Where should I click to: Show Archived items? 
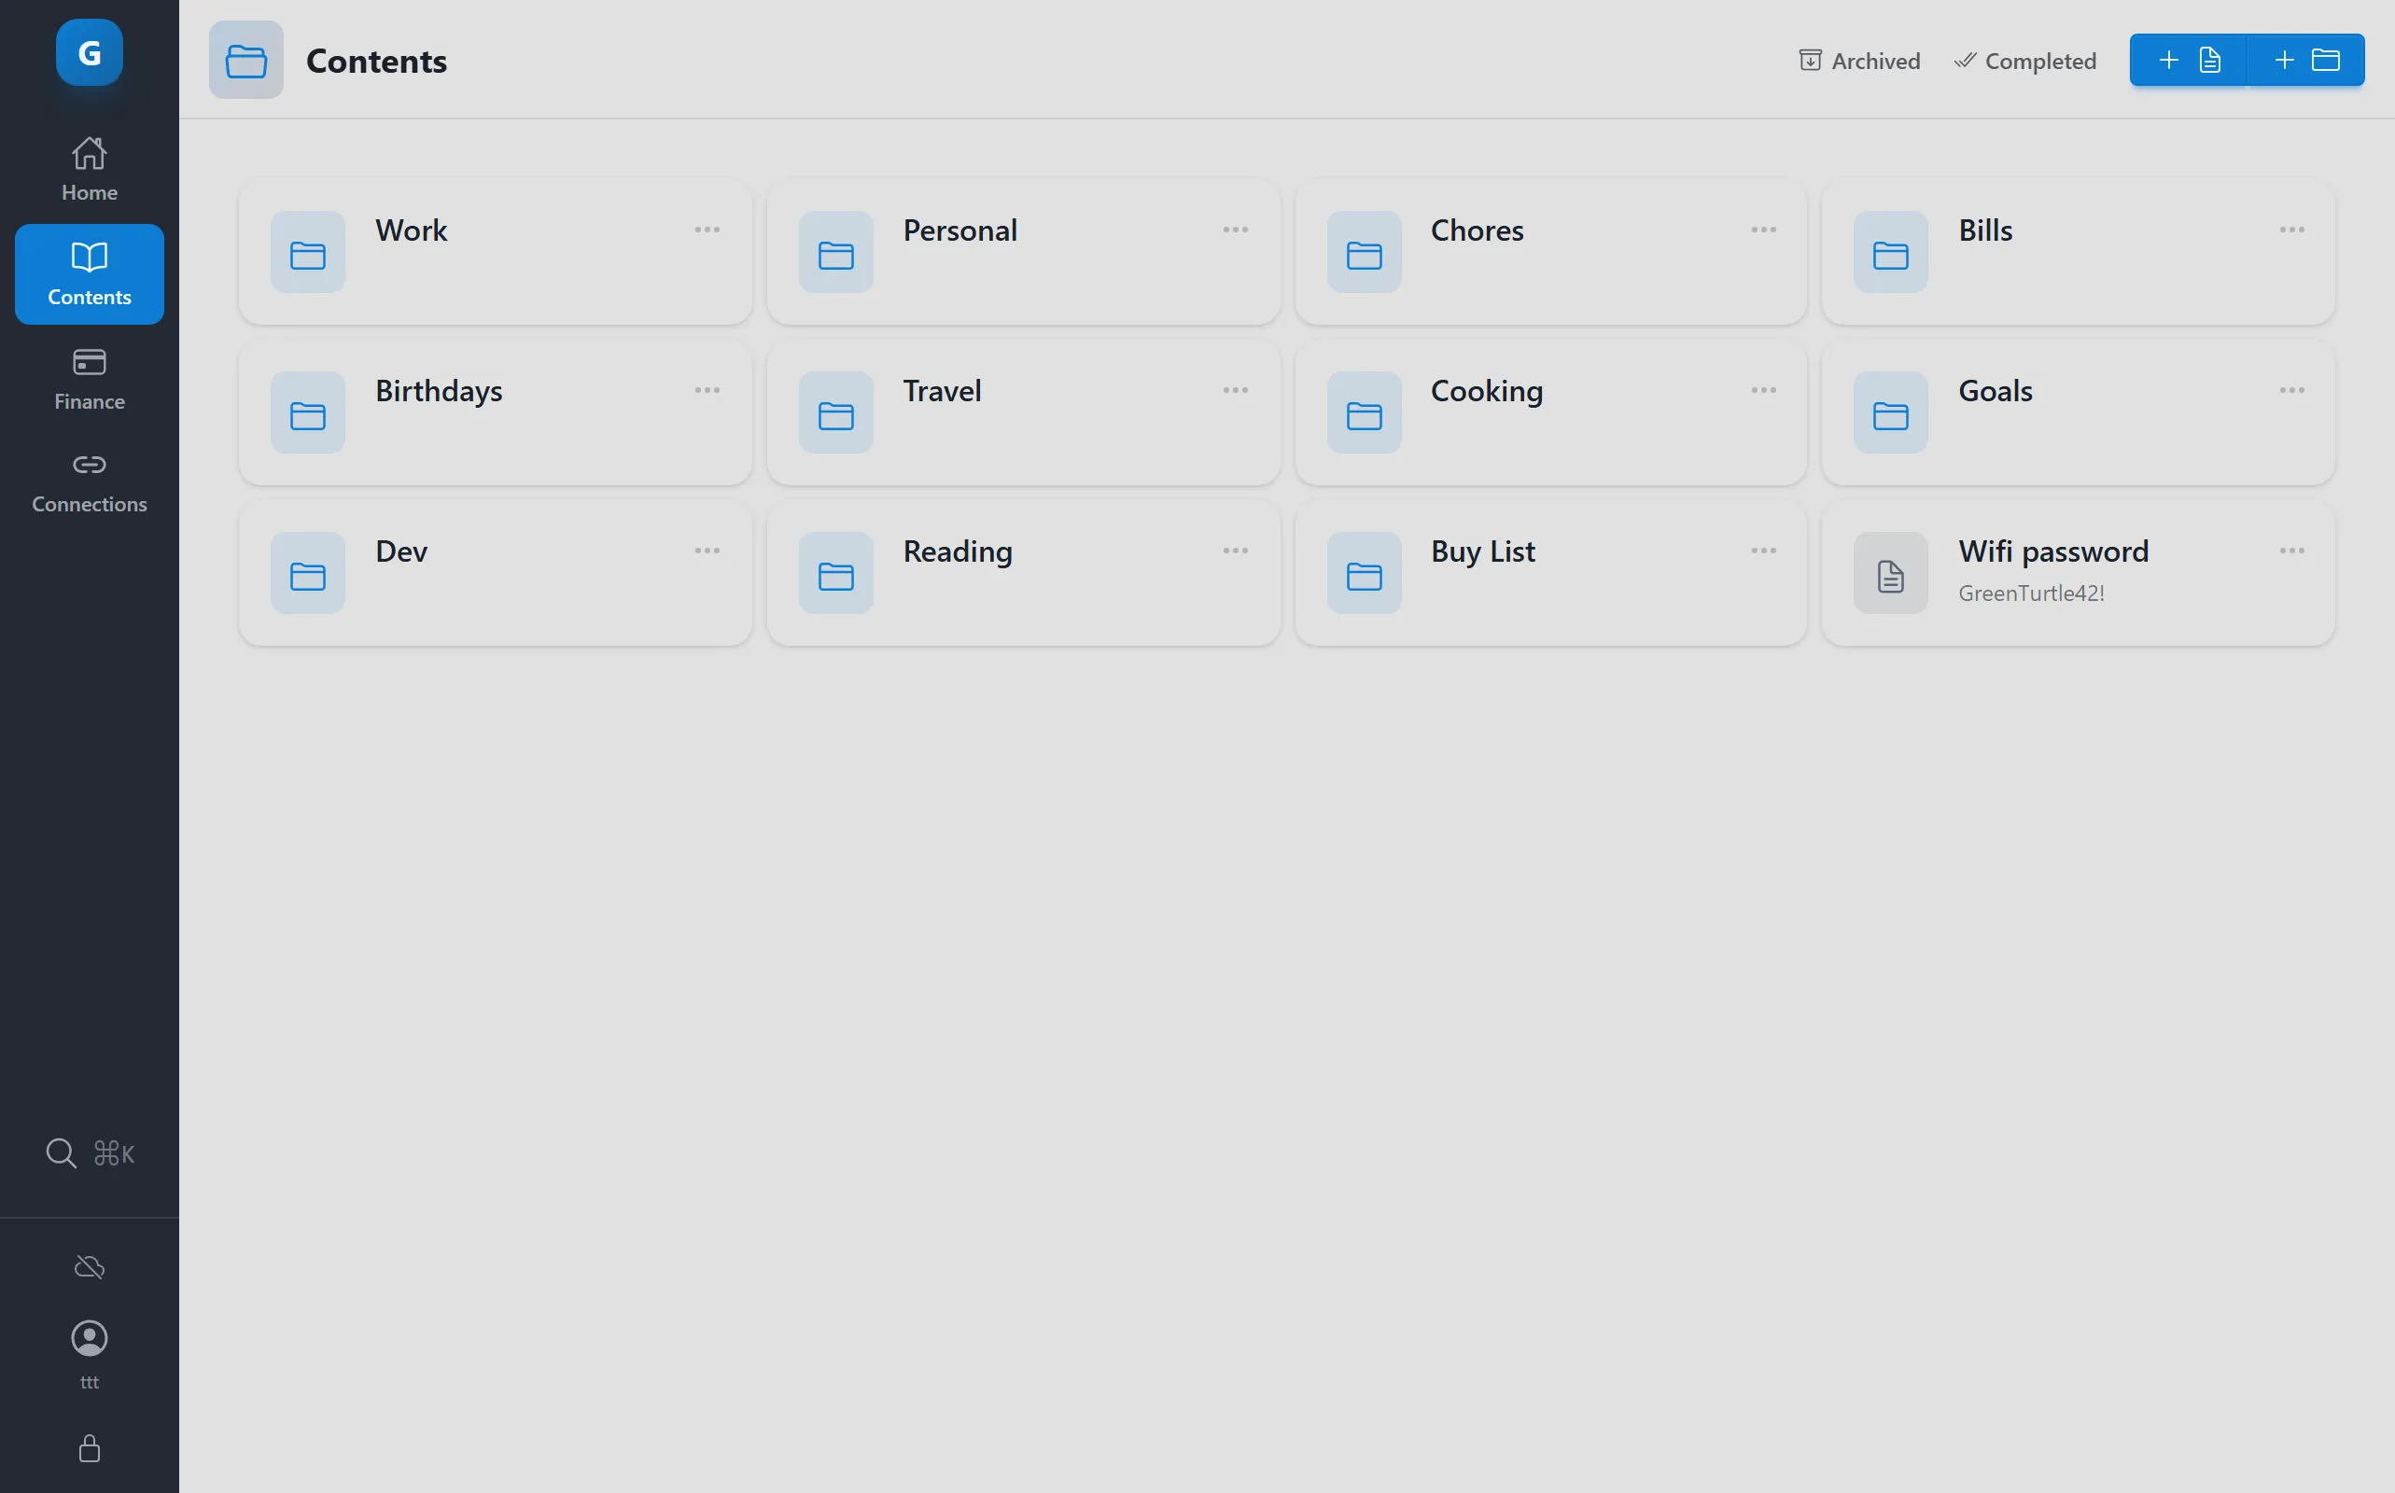[1857, 61]
